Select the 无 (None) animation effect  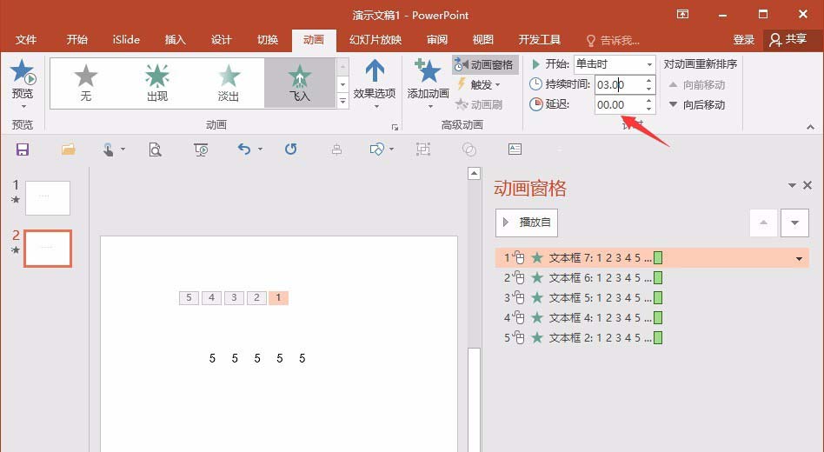(86, 83)
